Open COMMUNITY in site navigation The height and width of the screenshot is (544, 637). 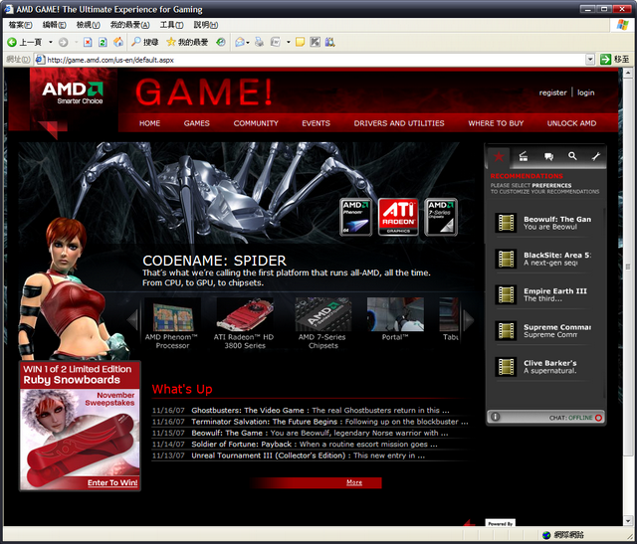[x=256, y=123]
